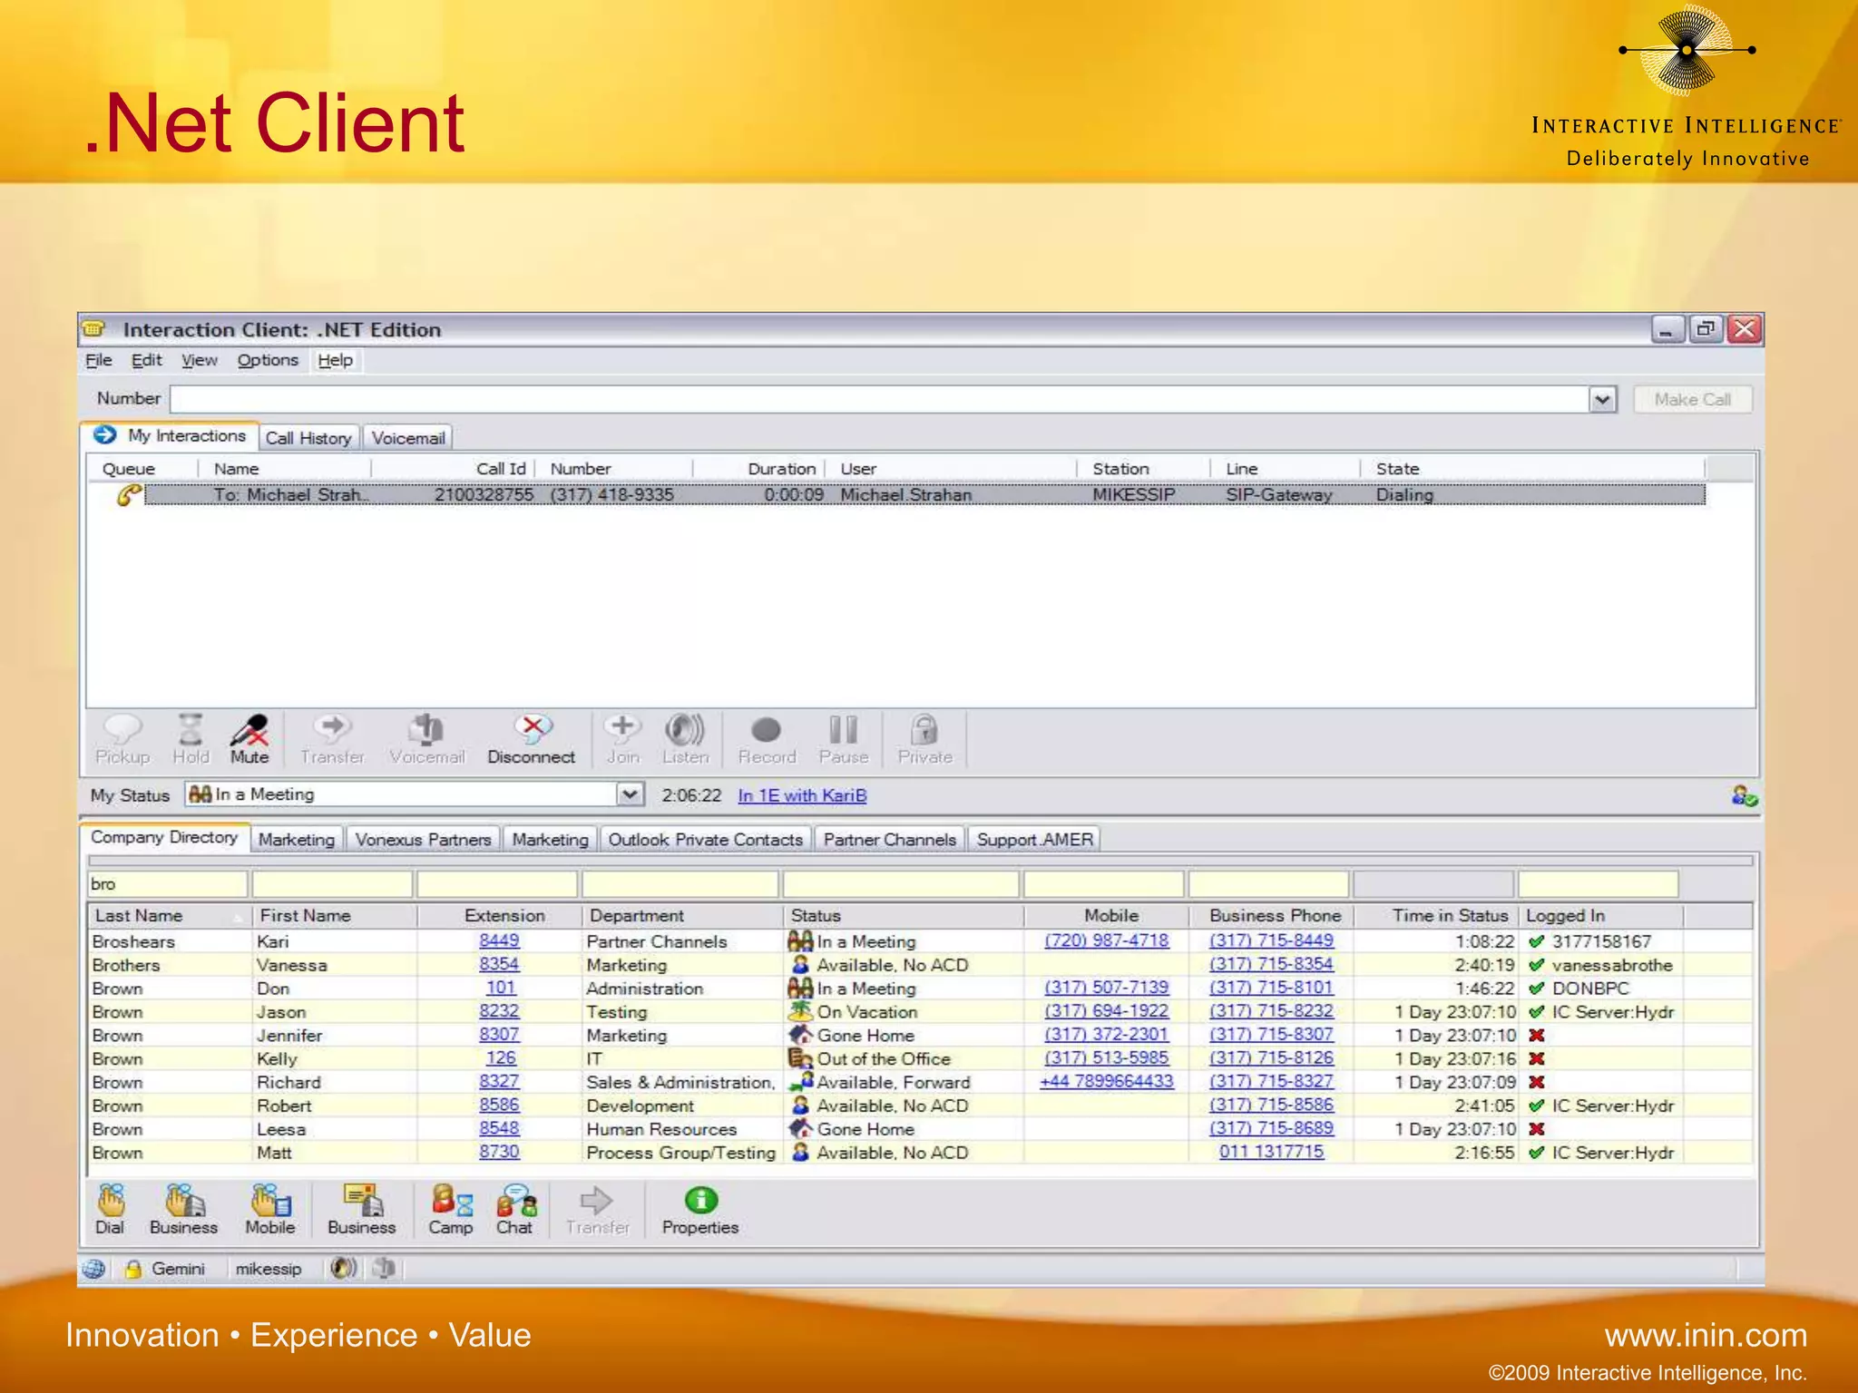The width and height of the screenshot is (1858, 1393).
Task: Click the In 1E with KariB link
Action: [x=802, y=795]
